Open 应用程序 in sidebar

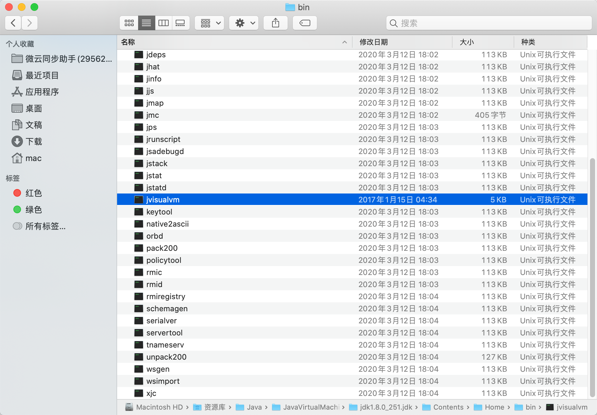coord(35,92)
